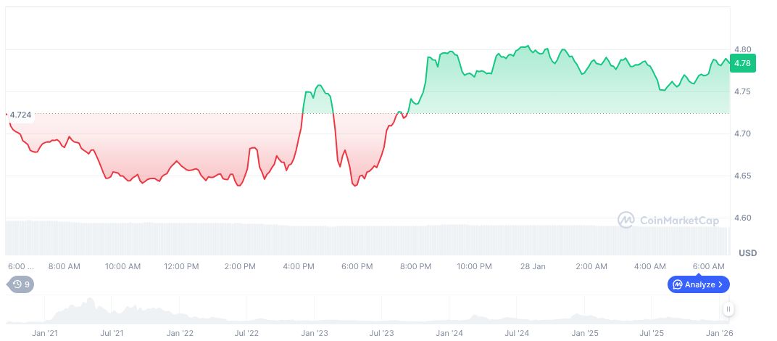Click the CoinMarketCap watermark logo
777x341 pixels.
[626, 220]
